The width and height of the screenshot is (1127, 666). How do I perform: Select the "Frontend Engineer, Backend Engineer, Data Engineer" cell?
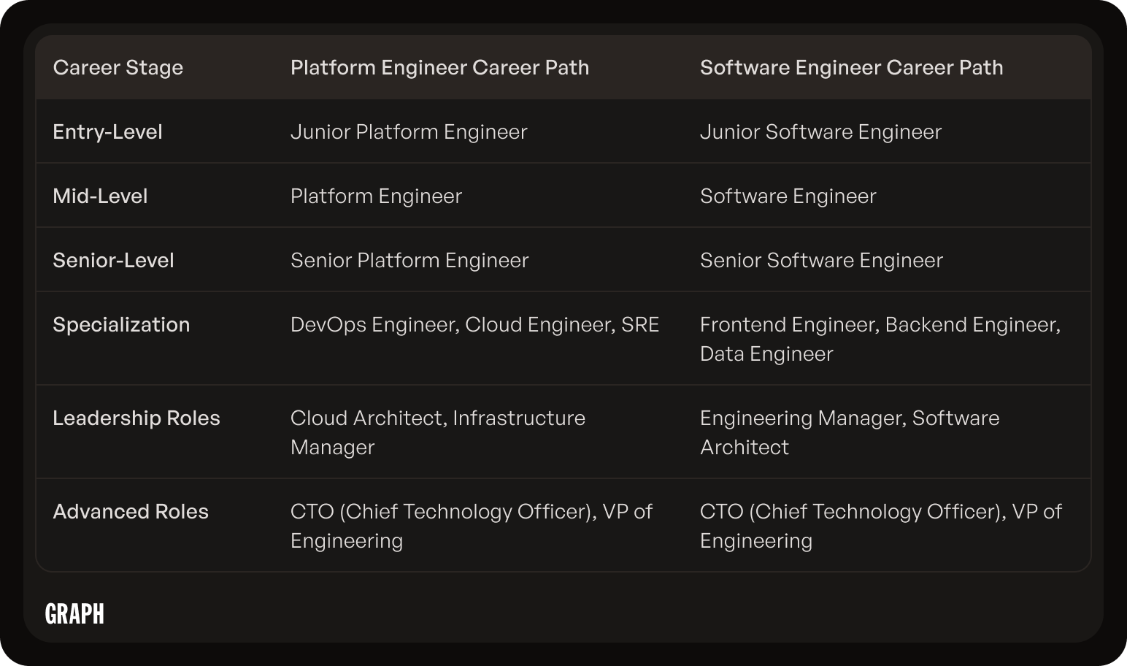(880, 340)
